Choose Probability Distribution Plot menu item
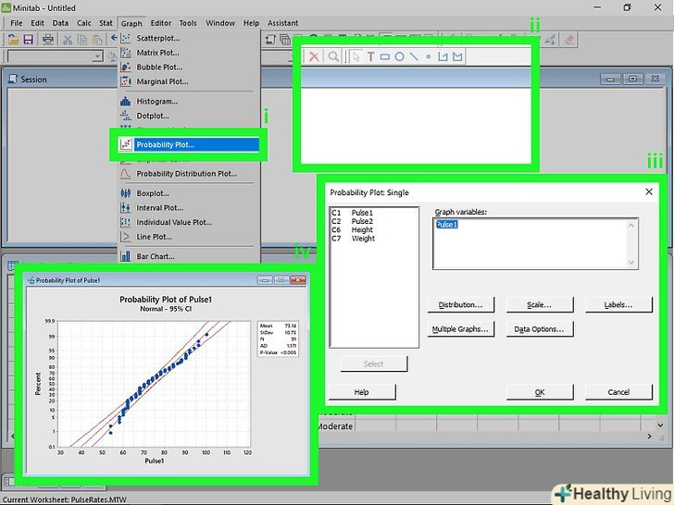 click(x=189, y=174)
